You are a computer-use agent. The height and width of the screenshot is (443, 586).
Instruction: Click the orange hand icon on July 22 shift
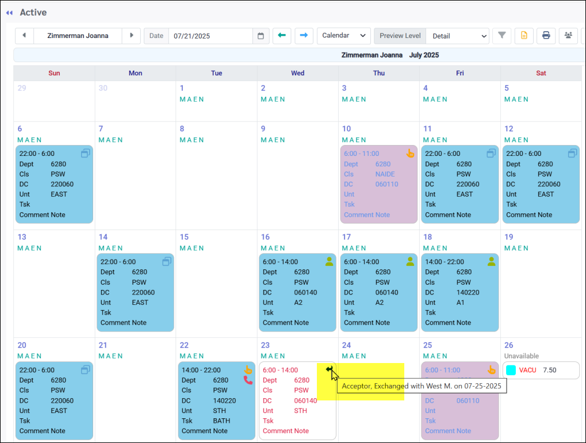(x=248, y=370)
